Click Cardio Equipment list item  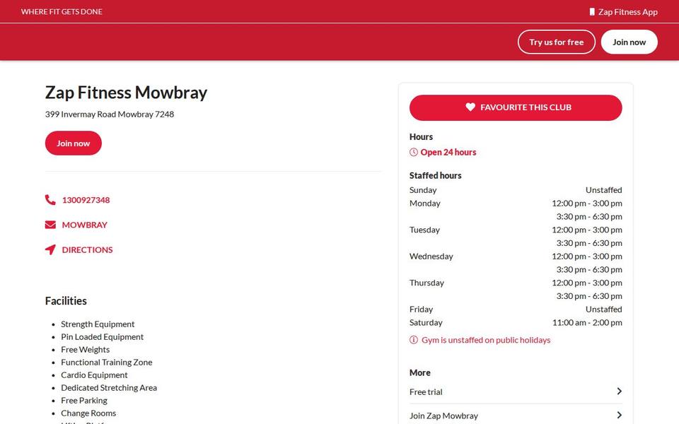(x=94, y=375)
